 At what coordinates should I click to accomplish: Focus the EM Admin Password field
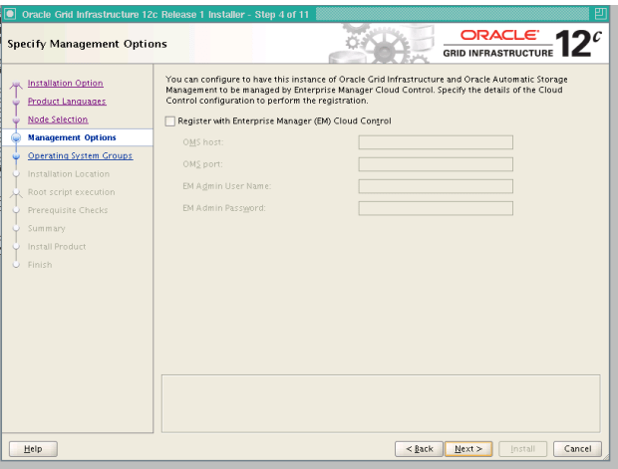[x=436, y=208]
